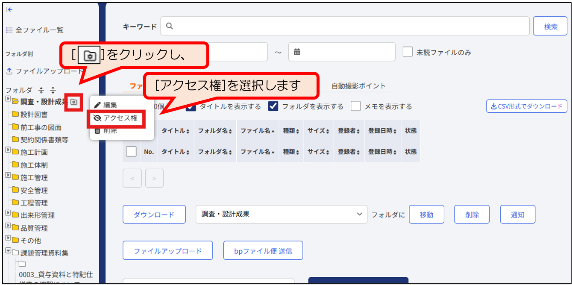Click the folder icon of 前工事の図面
572x285 pixels.
click(x=16, y=127)
